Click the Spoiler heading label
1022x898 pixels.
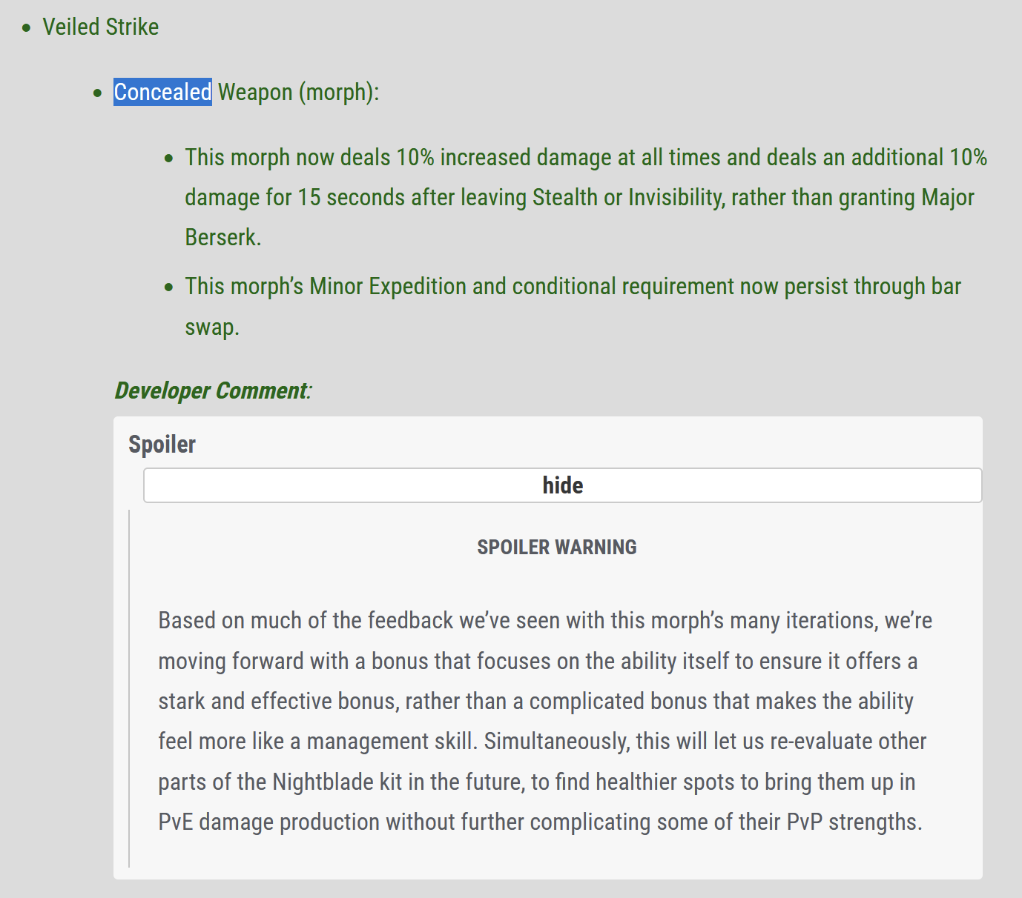pos(162,444)
